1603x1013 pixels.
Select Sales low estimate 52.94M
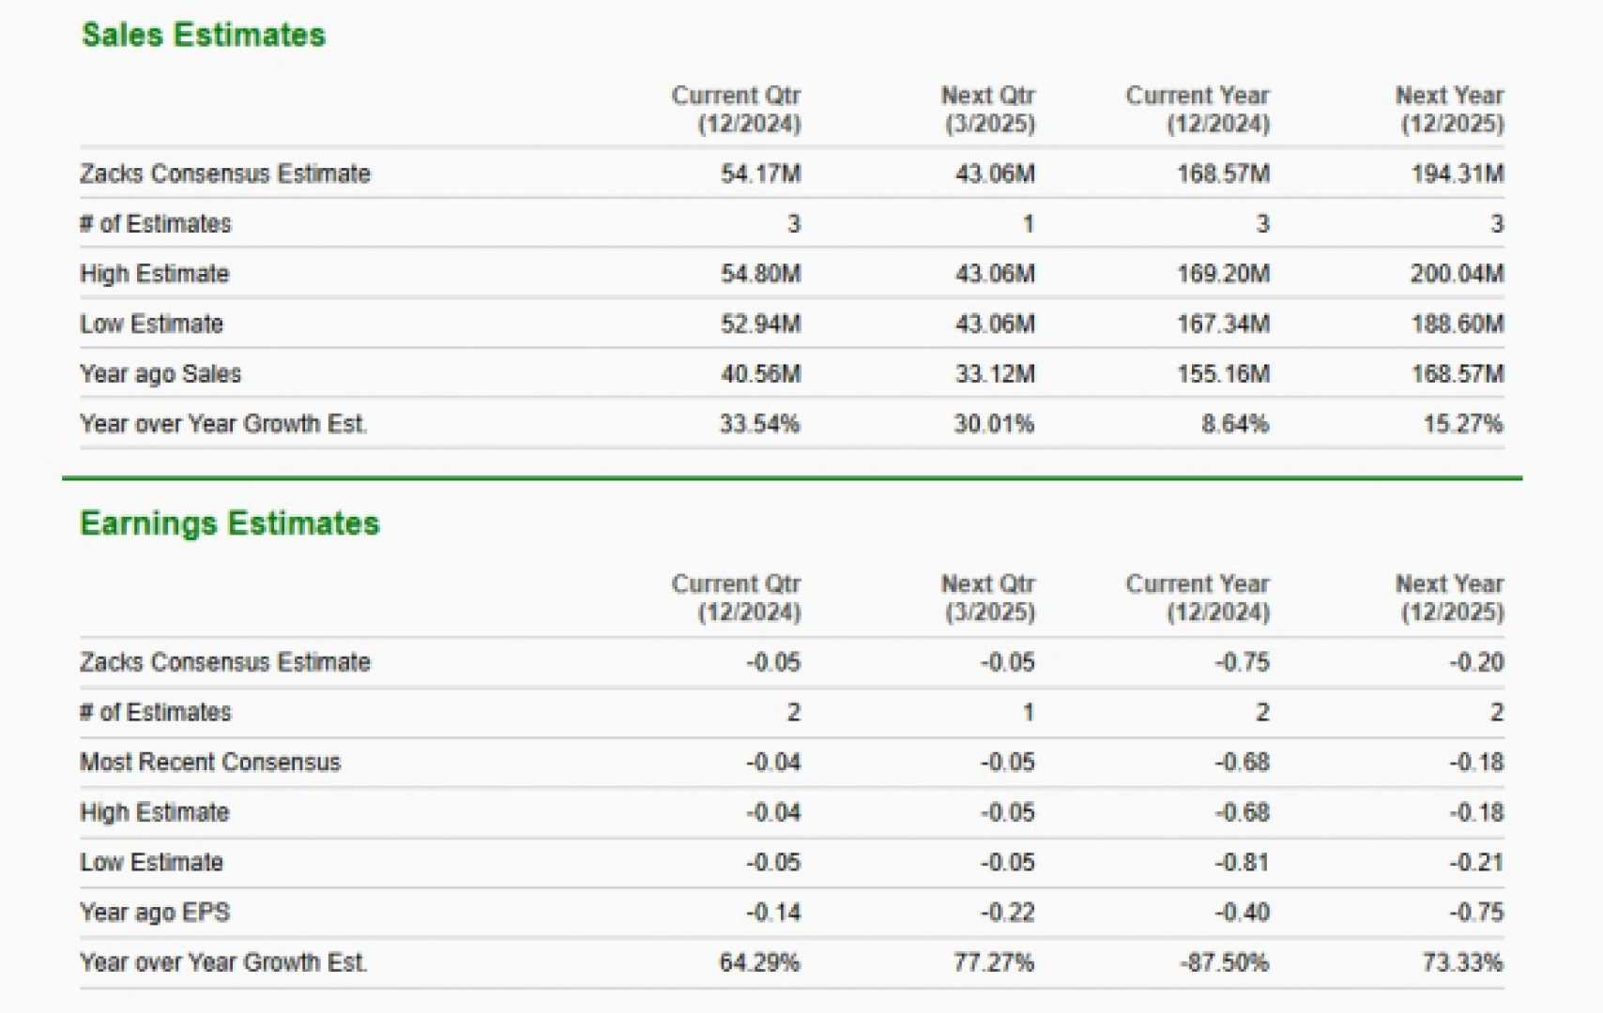760,324
